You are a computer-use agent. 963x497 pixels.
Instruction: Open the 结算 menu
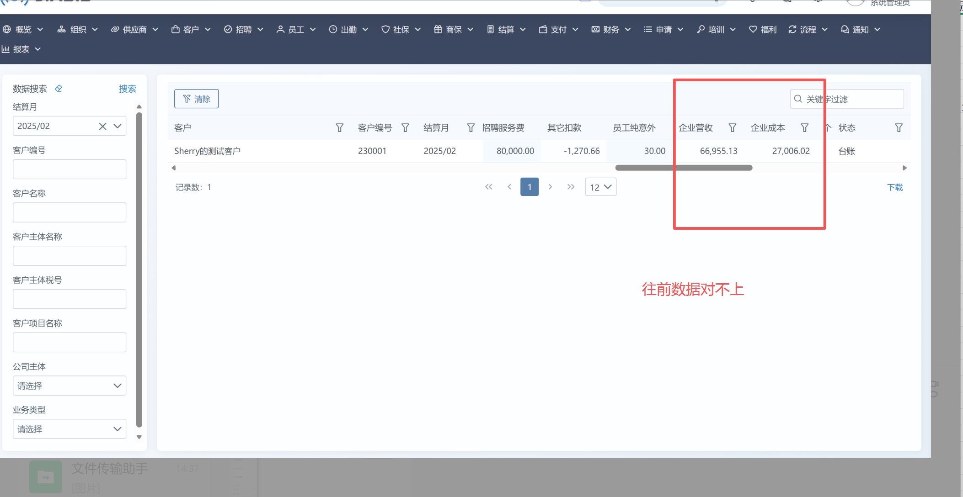(506, 30)
